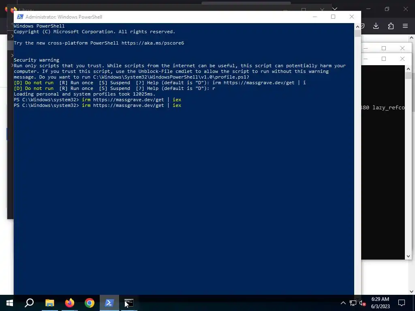
Task: Click 'Administrator: Windows PowerShell' title text
Action: pyautogui.click(x=64, y=17)
